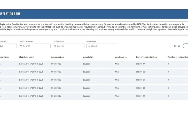Click the count 3 in the 2025-05-14 row
This screenshot has width=188, height=126.
click(168, 64)
